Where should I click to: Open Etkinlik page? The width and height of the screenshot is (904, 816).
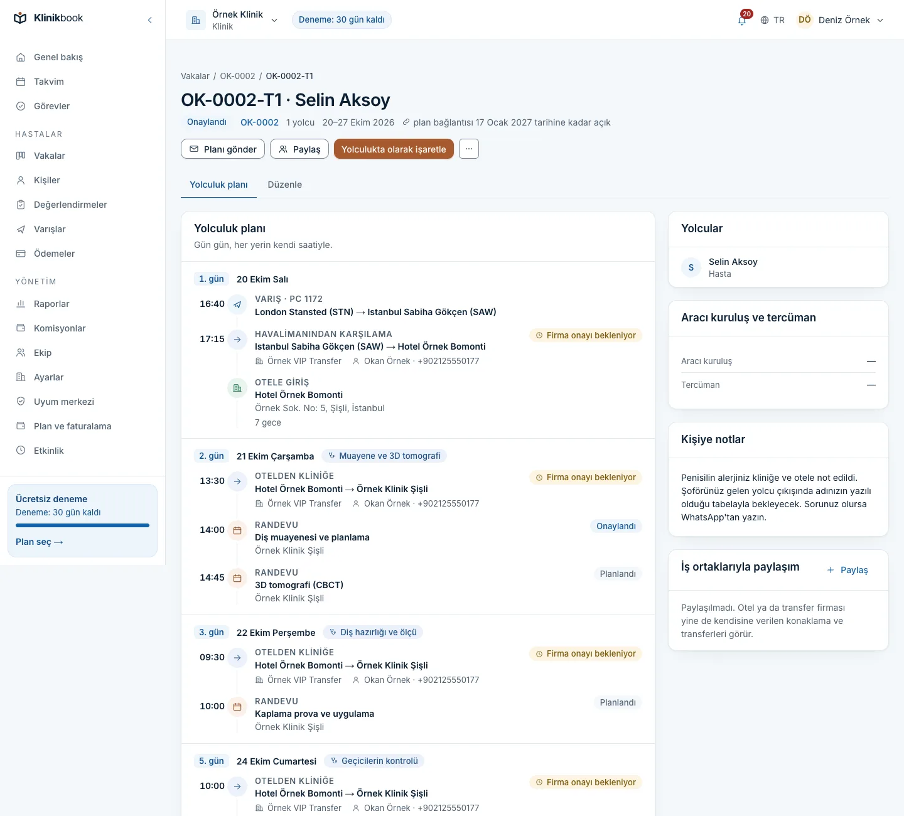[x=82, y=451]
